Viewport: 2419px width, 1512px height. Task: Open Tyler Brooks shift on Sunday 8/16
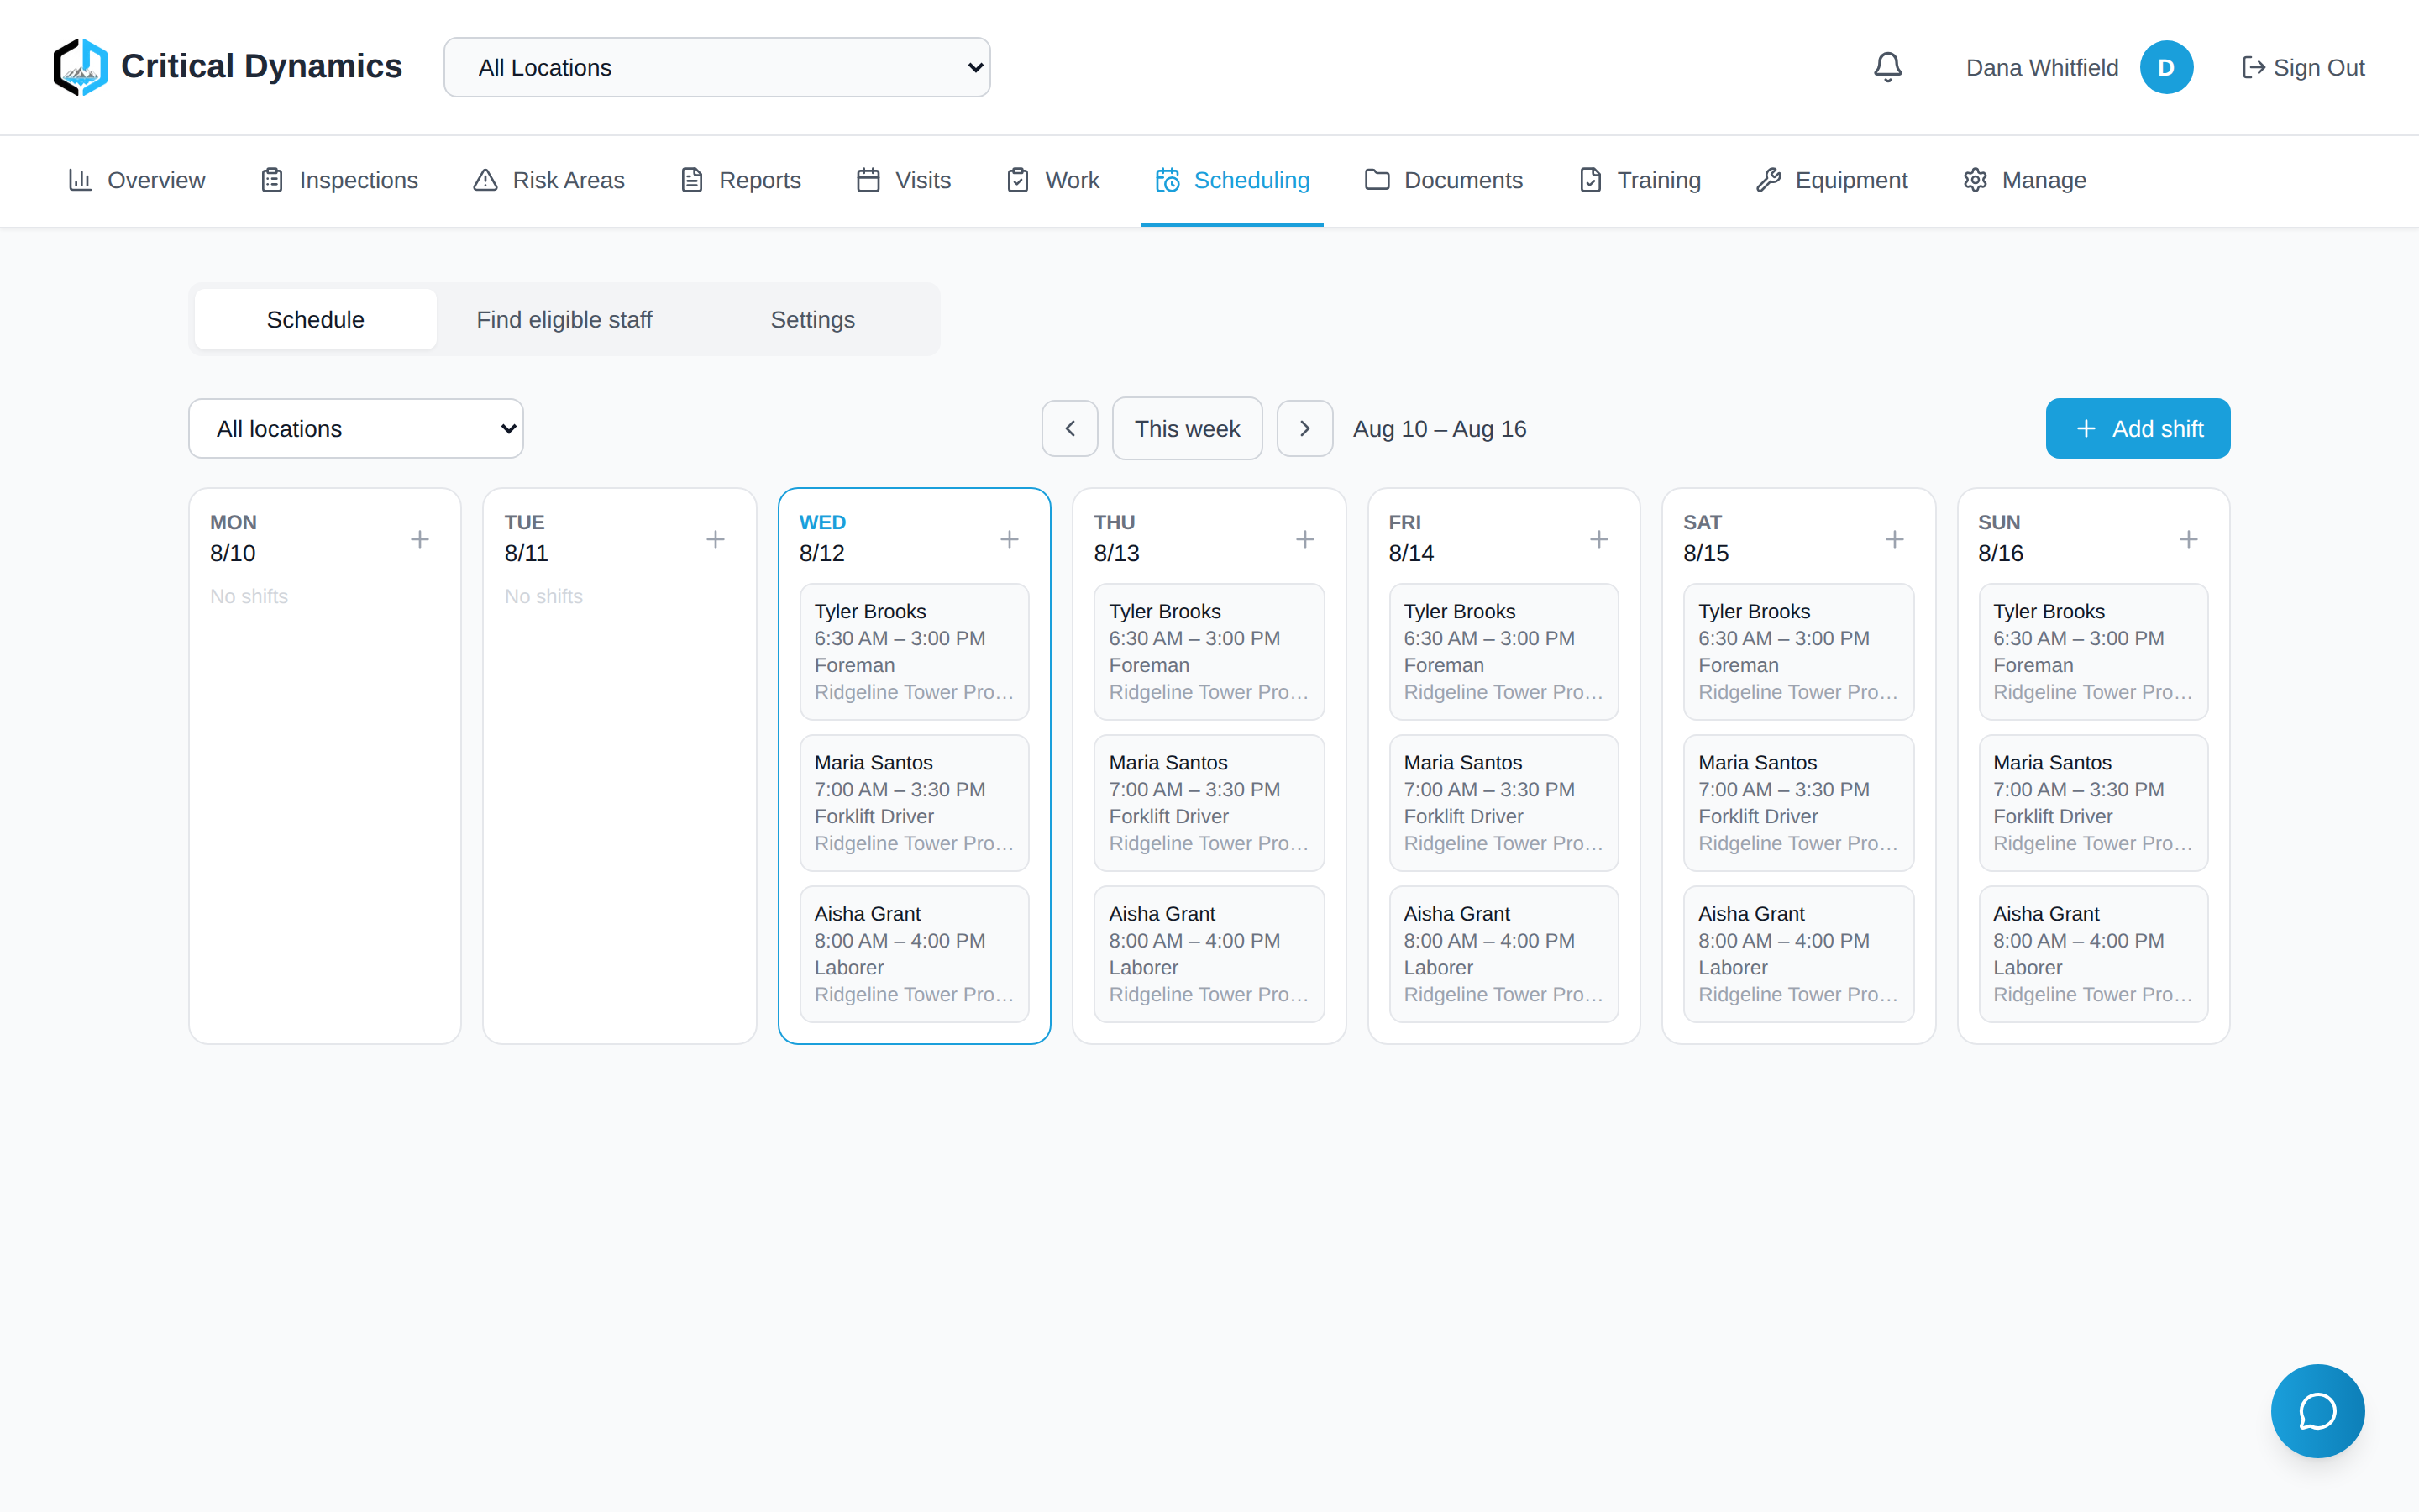point(2093,652)
